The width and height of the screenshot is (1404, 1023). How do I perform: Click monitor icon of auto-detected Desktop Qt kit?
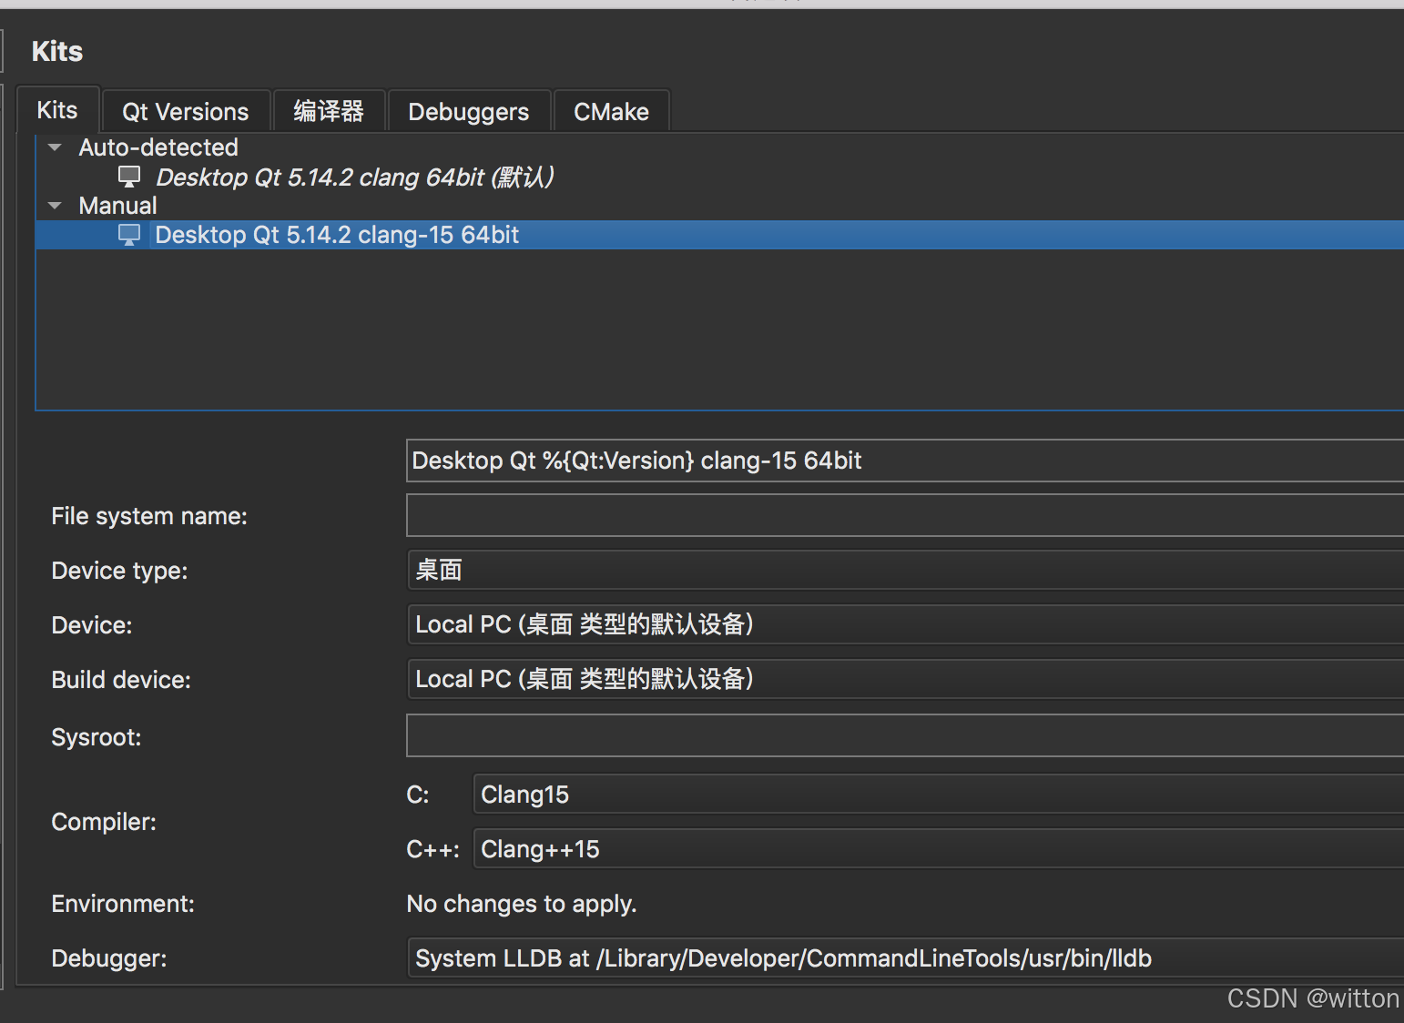[x=129, y=177]
